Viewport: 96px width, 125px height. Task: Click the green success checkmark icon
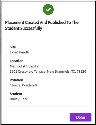(x=48, y=9)
